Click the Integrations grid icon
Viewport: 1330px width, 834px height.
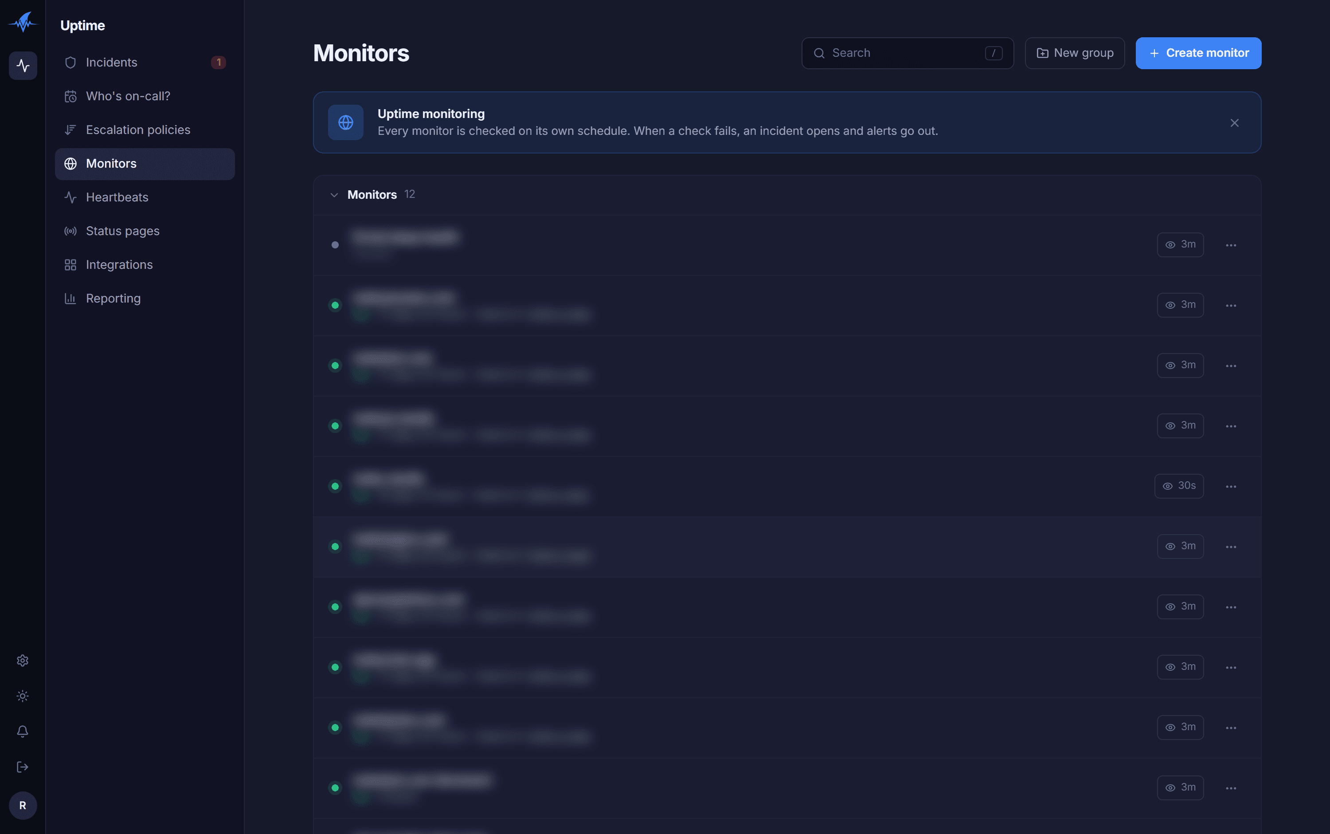click(70, 265)
